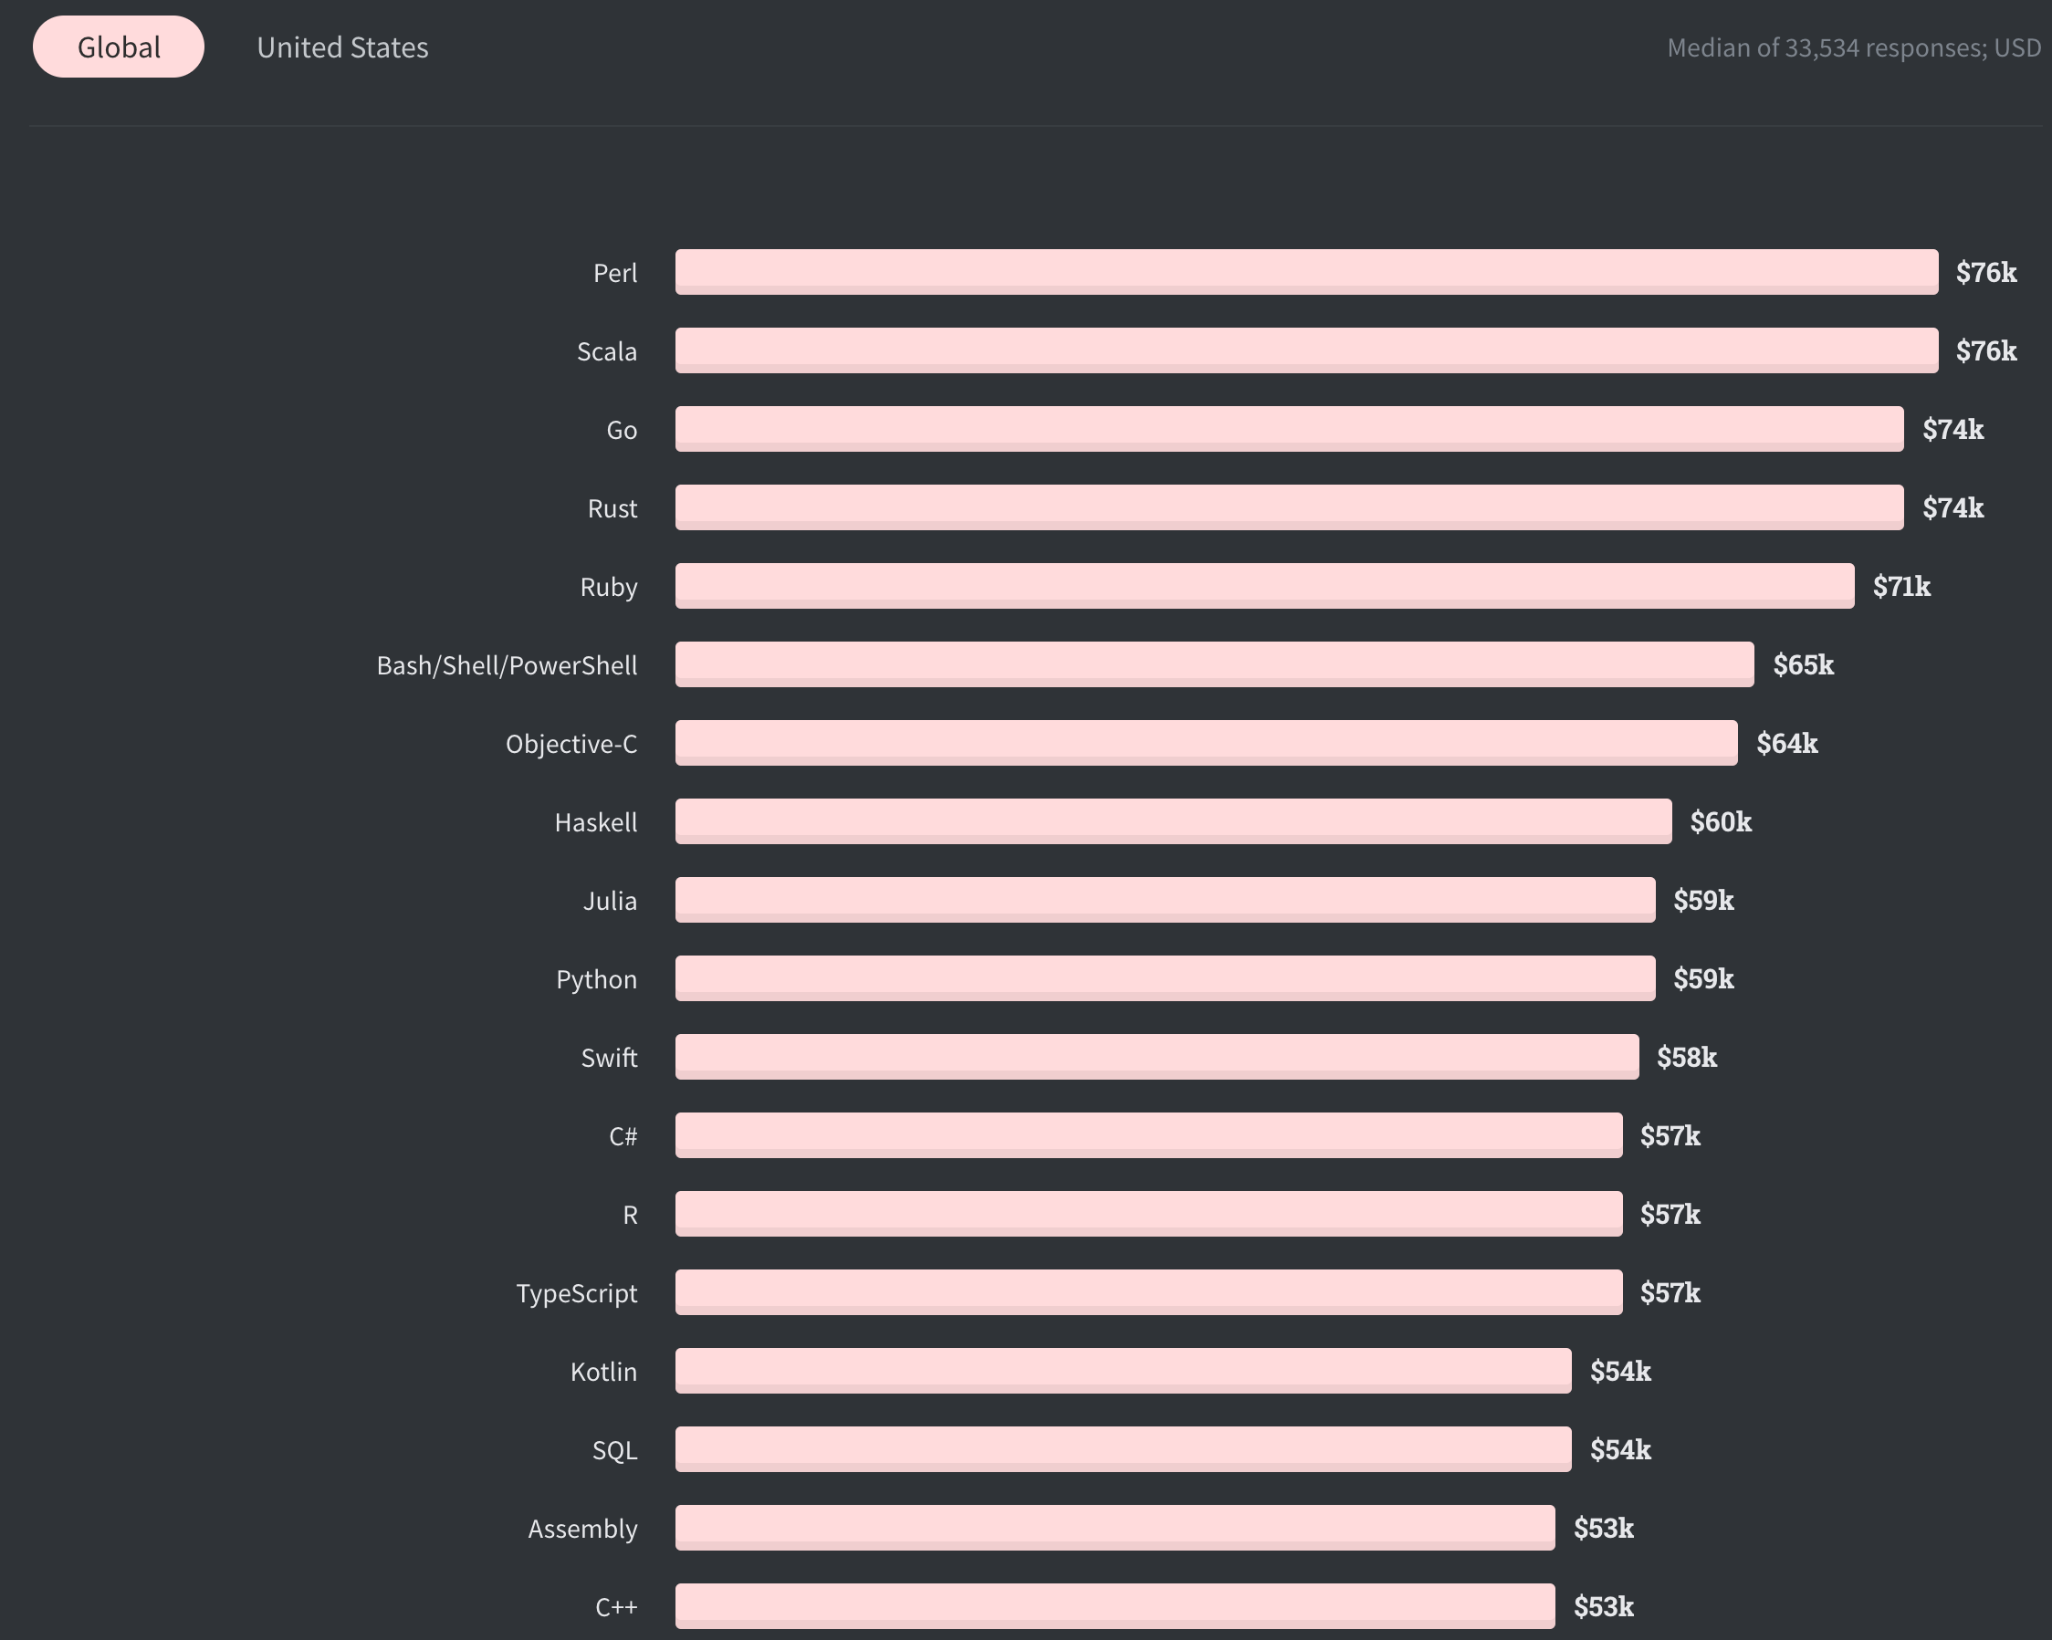This screenshot has width=2052, height=1640.
Task: Select the Bash/Shell/PowerShell bar
Action: pos(1213,664)
